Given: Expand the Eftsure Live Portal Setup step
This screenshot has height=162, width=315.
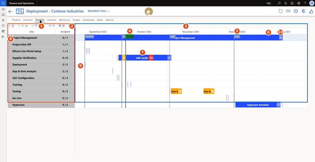Looking at the screenshot, I should click(11, 51).
